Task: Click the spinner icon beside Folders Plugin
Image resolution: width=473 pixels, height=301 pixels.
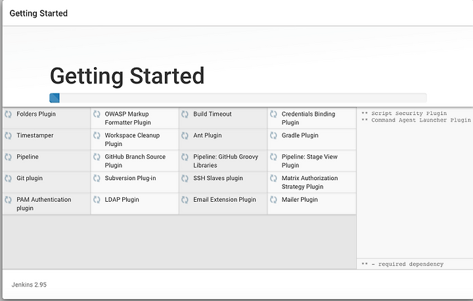Action: (x=8, y=114)
